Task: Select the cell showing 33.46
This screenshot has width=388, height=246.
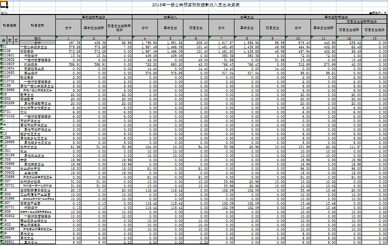Action: coord(298,190)
